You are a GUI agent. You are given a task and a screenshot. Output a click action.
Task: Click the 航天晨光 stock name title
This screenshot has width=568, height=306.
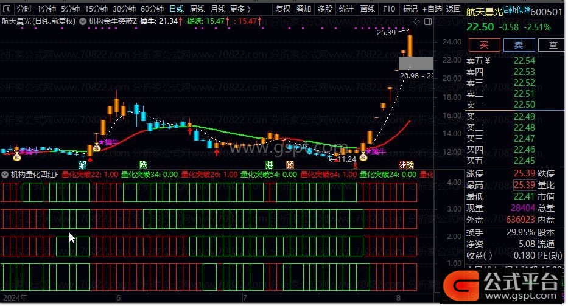[485, 12]
